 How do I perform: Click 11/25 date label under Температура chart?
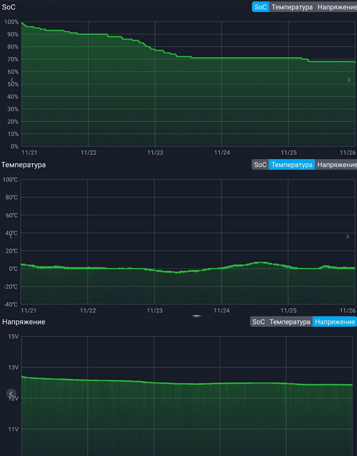tap(288, 311)
